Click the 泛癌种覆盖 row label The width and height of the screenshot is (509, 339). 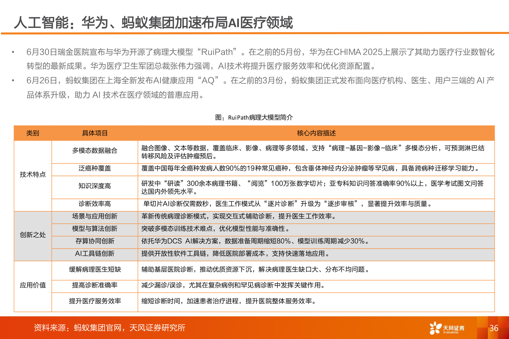(x=94, y=169)
